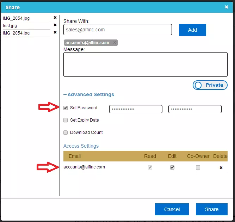
Task: Close the Share dialog with the X
Action: (226, 7)
